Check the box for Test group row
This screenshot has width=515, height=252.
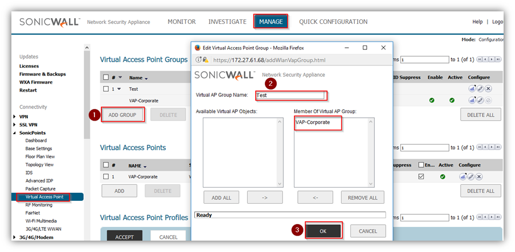coord(105,89)
